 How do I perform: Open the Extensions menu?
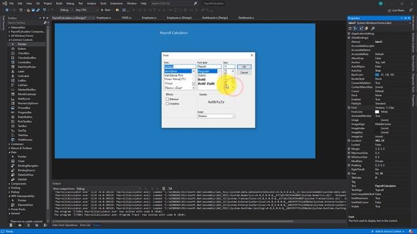[117, 3]
